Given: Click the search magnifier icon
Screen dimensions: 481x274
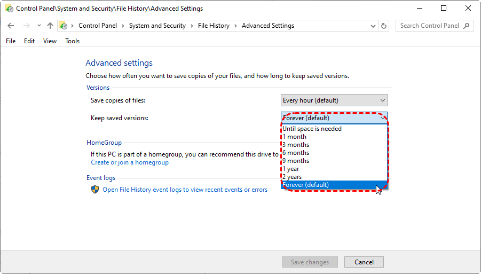Looking at the screenshot, I should 467,26.
